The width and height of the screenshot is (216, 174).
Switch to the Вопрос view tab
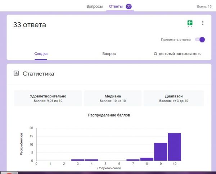pos(109,54)
